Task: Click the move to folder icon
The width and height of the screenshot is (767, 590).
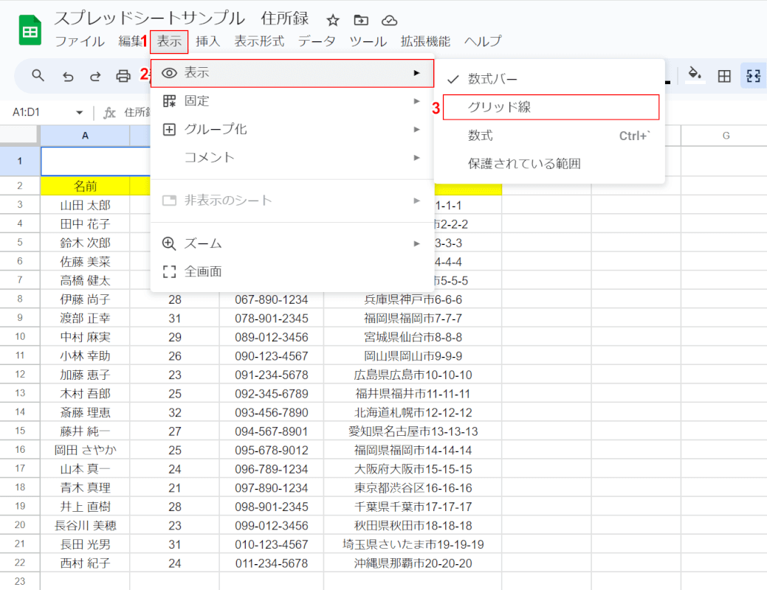Action: [x=360, y=20]
